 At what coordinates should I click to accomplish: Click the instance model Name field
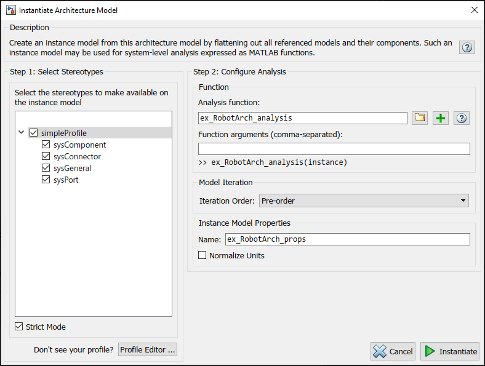[x=347, y=239]
